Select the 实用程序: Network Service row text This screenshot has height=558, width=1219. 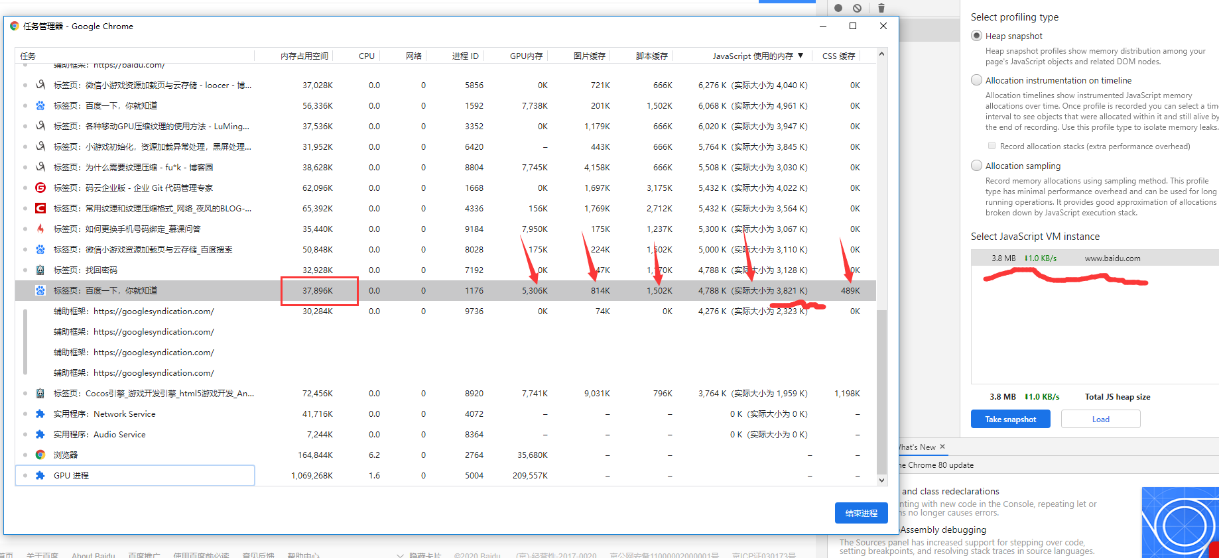pos(105,414)
